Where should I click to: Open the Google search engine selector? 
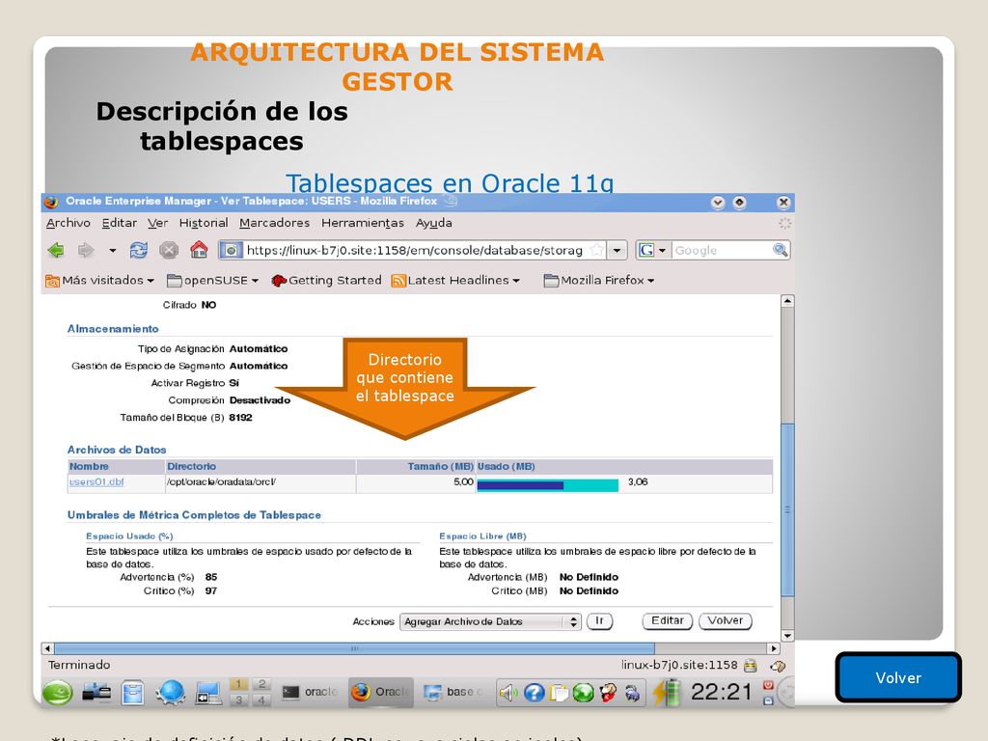653,250
